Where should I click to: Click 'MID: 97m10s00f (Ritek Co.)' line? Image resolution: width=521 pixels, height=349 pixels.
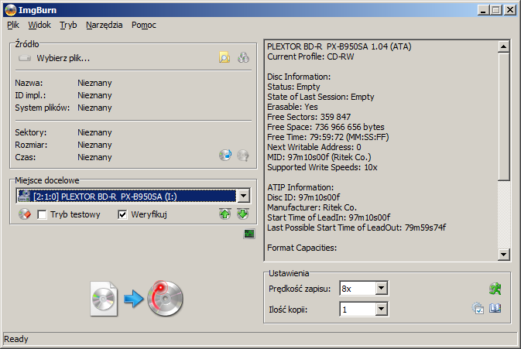[x=319, y=157]
